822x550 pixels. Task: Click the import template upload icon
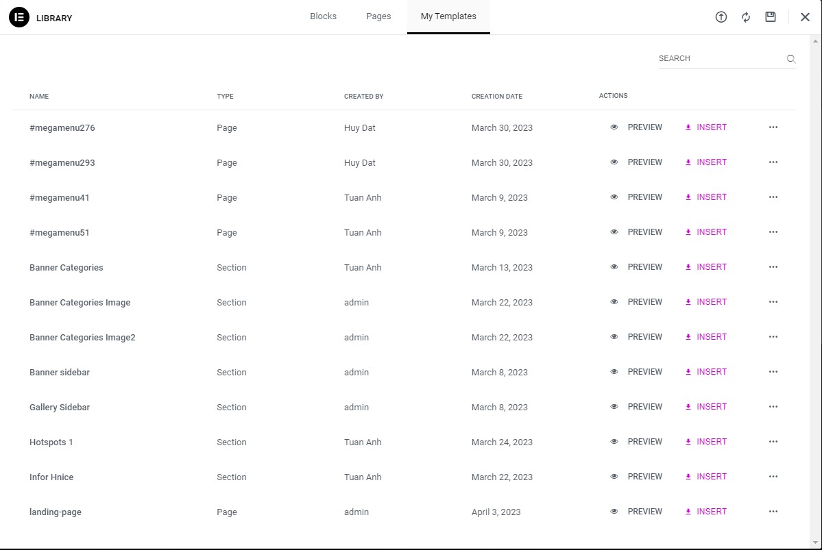[x=721, y=17]
